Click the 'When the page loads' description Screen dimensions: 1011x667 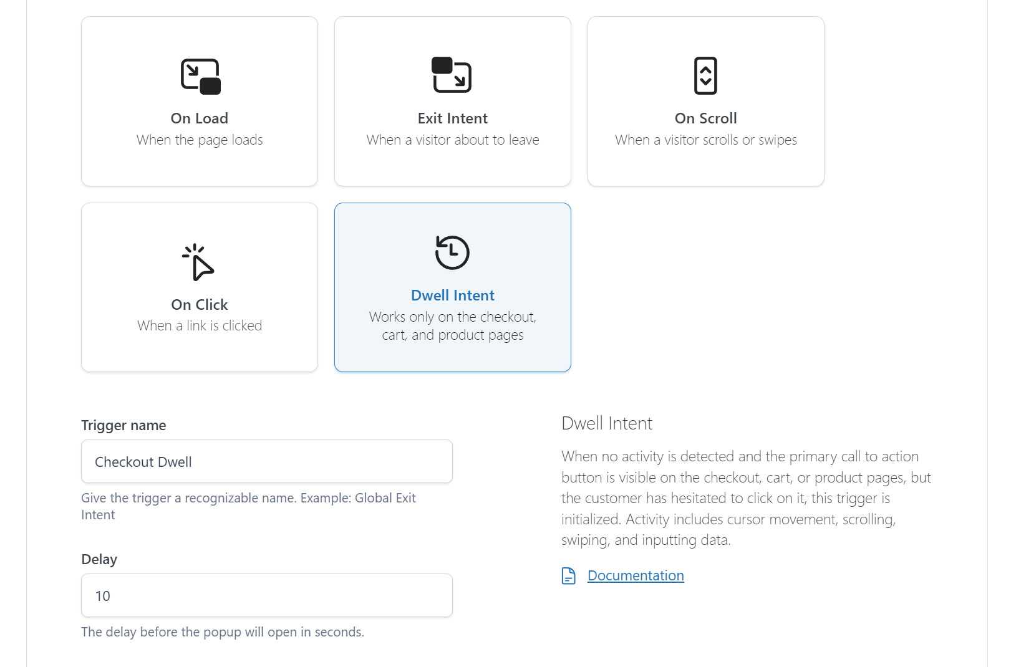coord(200,140)
